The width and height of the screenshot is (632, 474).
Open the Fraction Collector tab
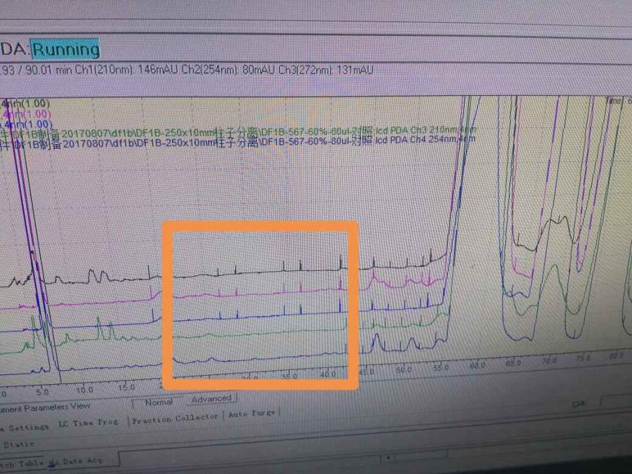tap(175, 419)
